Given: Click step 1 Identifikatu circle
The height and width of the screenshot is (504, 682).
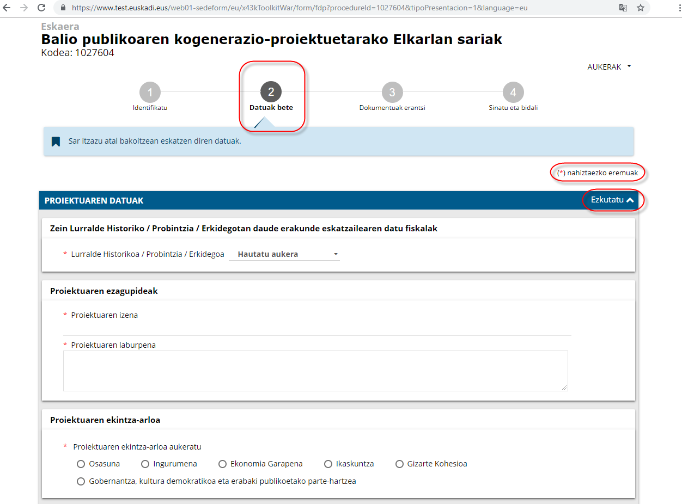Looking at the screenshot, I should (x=150, y=93).
